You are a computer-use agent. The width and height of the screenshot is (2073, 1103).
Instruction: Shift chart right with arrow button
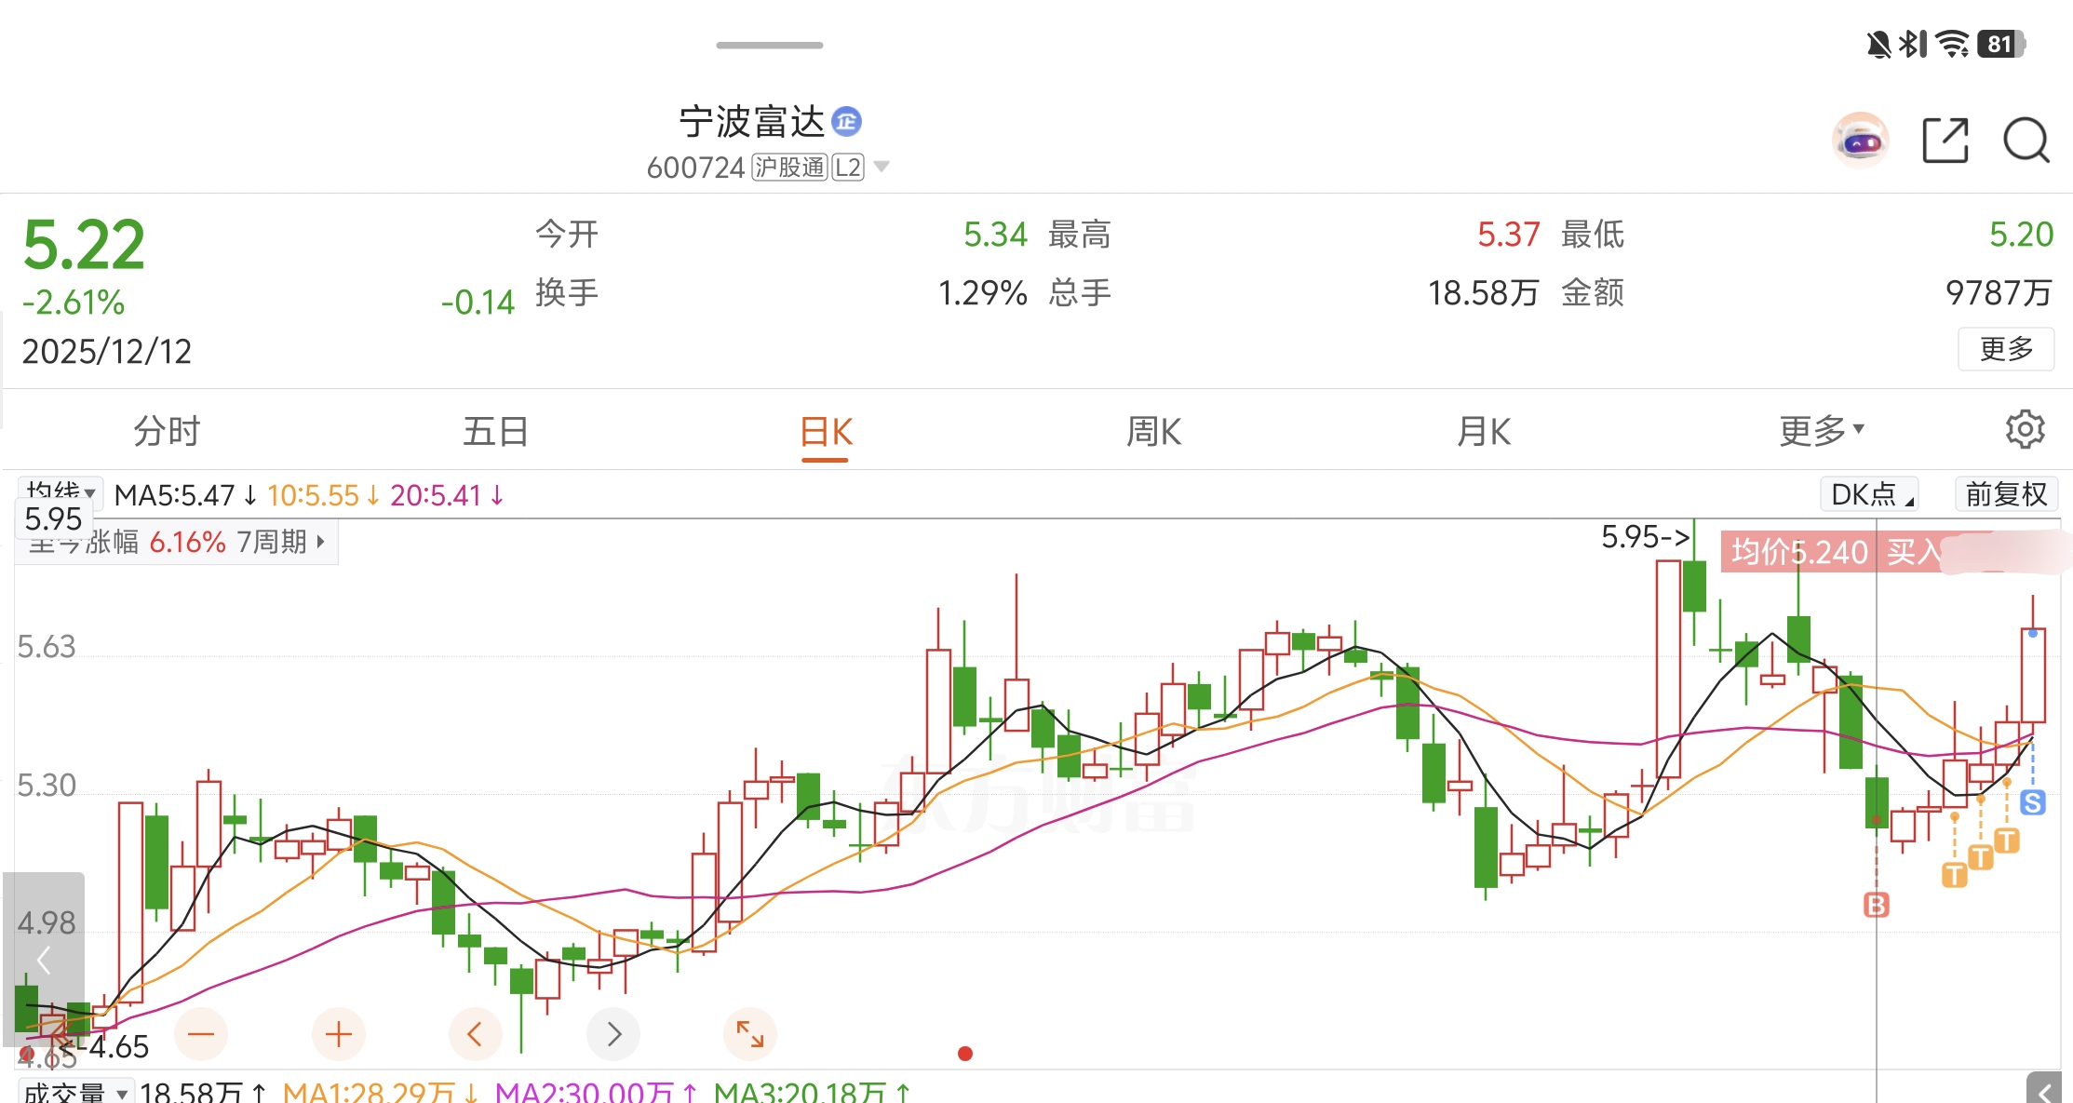point(612,1034)
